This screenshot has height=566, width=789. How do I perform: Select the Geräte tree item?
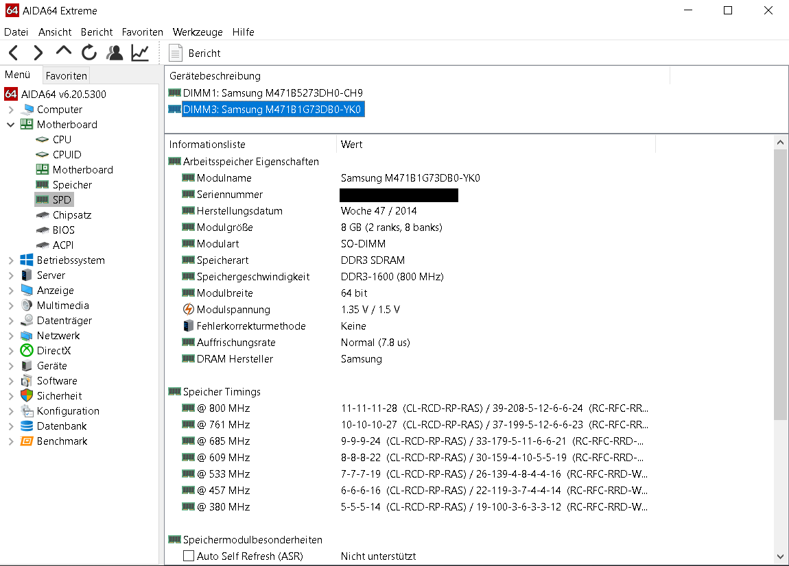click(x=52, y=365)
